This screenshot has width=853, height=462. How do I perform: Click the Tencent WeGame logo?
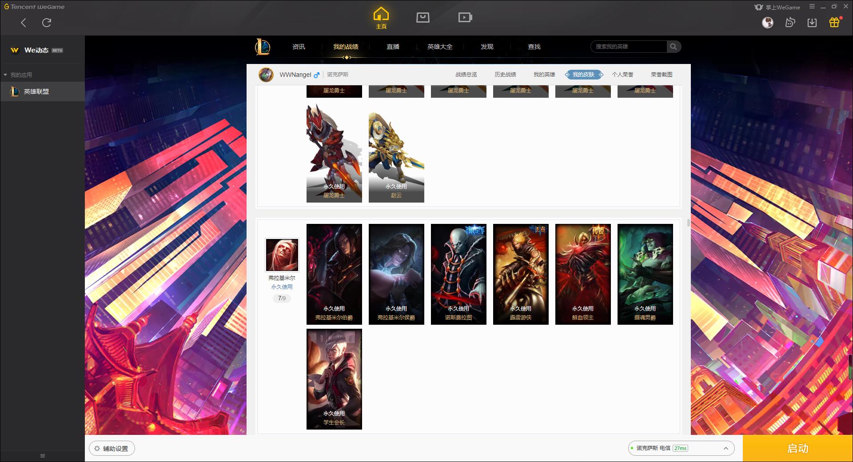(34, 7)
